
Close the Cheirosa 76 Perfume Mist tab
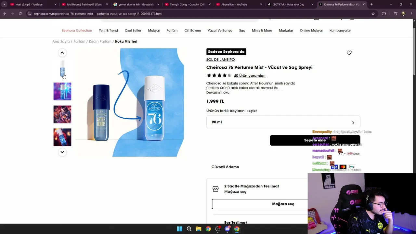coord(364,5)
